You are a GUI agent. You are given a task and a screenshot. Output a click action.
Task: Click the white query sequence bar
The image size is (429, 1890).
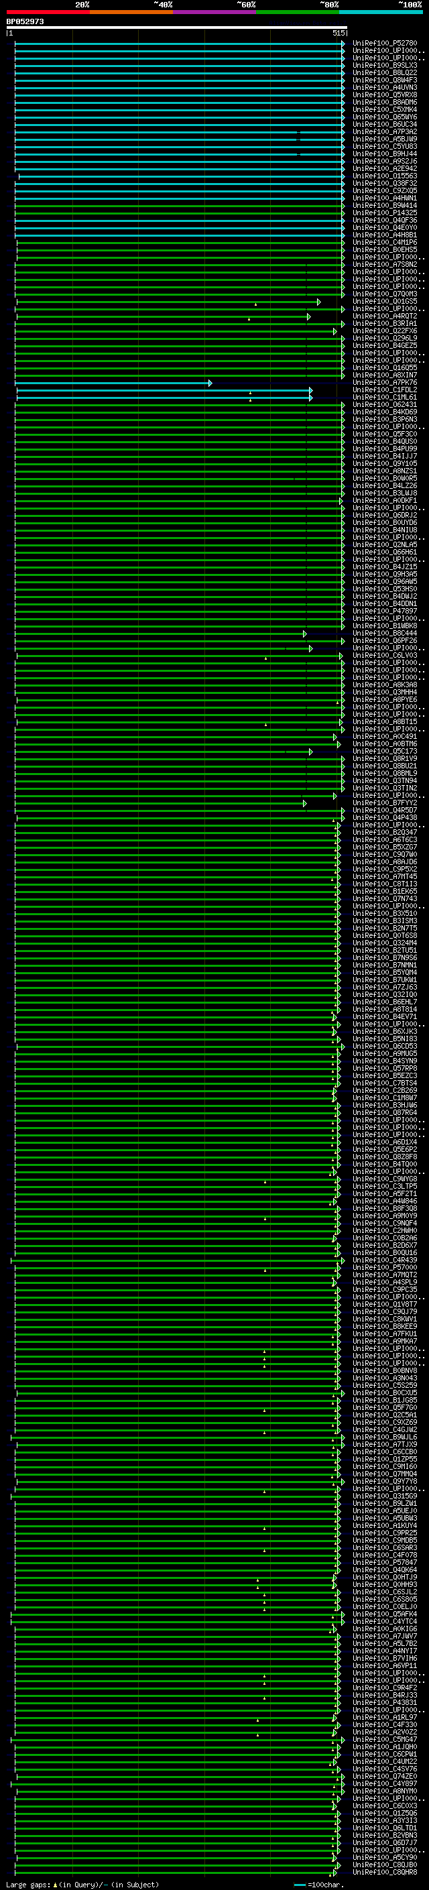(177, 28)
